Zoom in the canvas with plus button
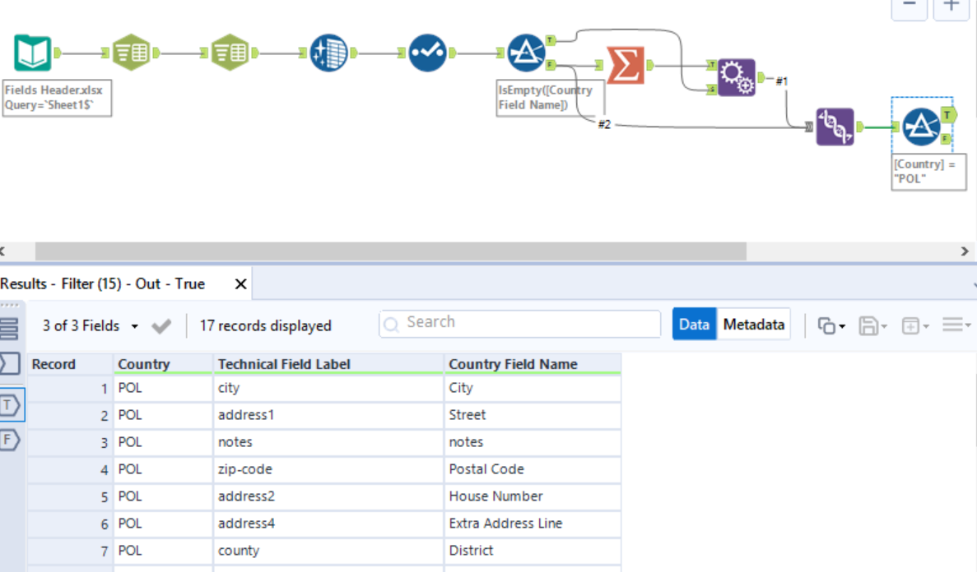977x572 pixels. tap(951, 7)
